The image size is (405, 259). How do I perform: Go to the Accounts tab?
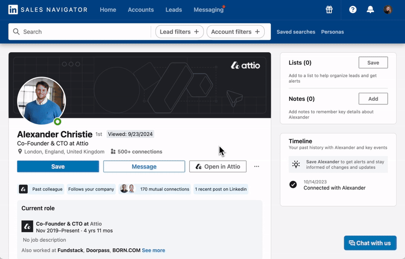tap(141, 10)
